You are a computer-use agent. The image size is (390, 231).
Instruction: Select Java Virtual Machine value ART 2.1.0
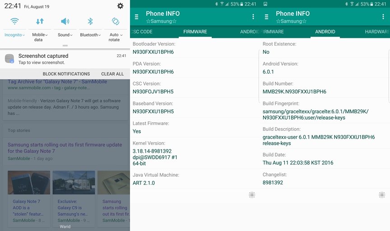pyautogui.click(x=144, y=183)
